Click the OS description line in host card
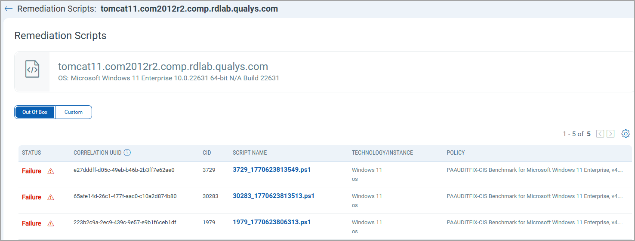The height and width of the screenshot is (241, 635). [x=169, y=78]
